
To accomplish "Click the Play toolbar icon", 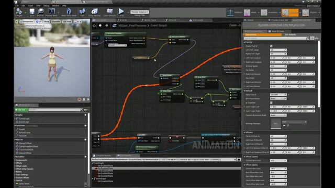I will [121, 11].
